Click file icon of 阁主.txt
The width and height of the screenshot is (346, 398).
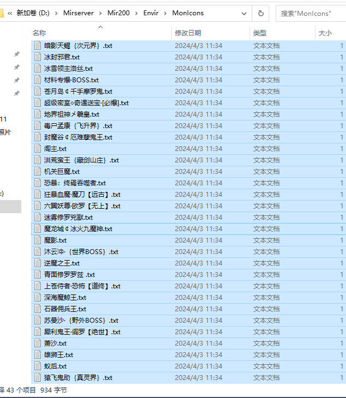tap(38, 148)
